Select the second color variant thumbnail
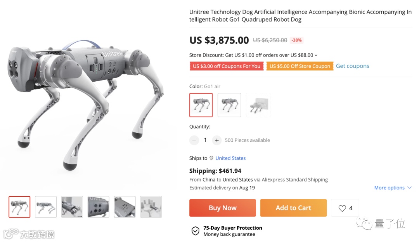Viewport: 419px width, 242px height. 229,105
